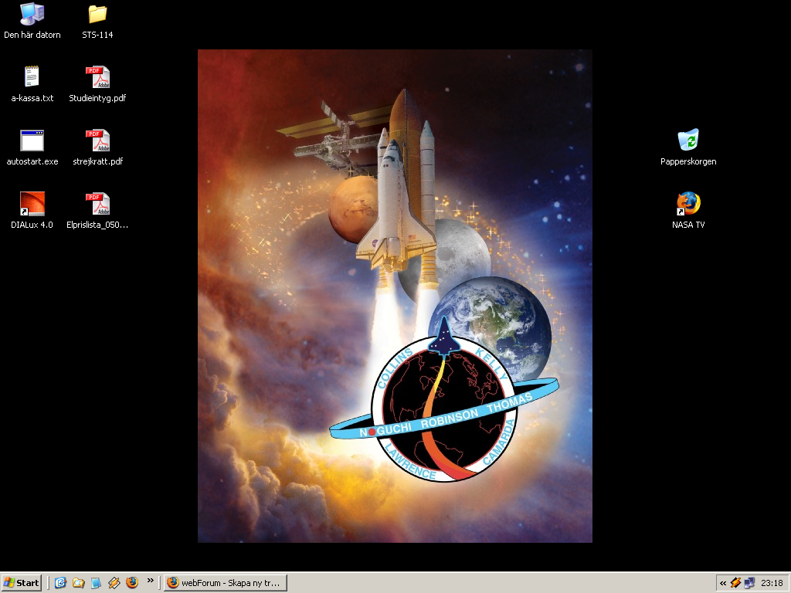Launch Internet Explorer from Quick Launch
791x593 pixels.
click(60, 583)
